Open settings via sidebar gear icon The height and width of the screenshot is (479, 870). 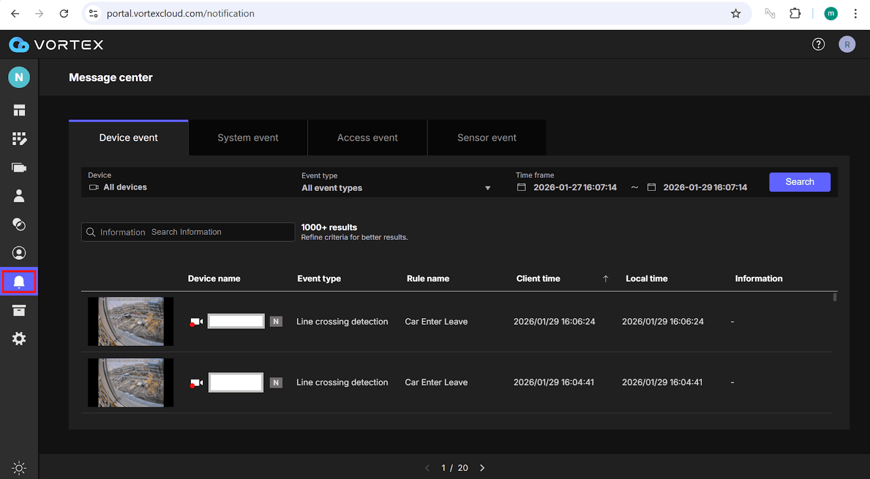19,339
